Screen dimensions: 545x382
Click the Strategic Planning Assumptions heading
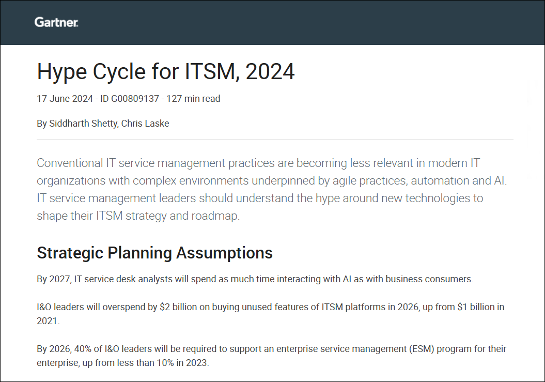click(154, 253)
